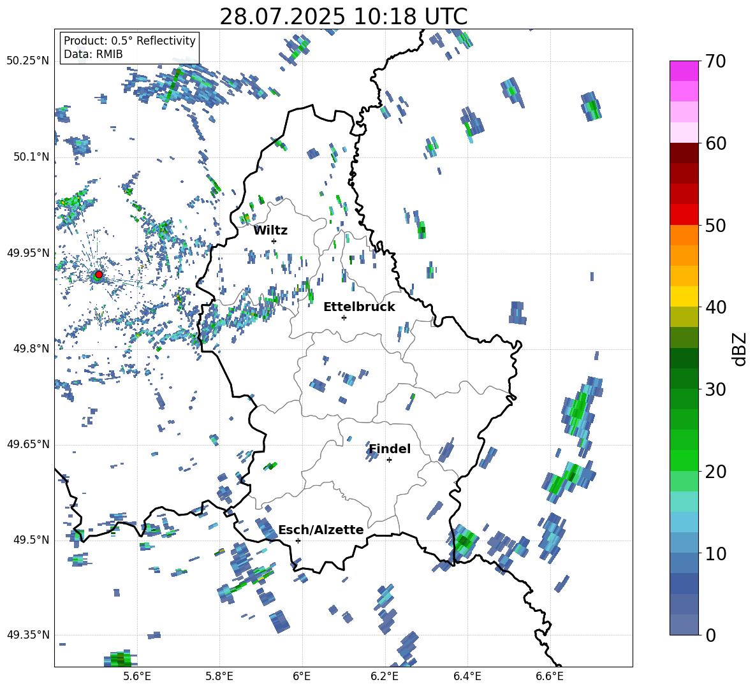Click the dBZ colorbar label
Image resolution: width=755 pixels, height=689 pixels.
coord(740,349)
